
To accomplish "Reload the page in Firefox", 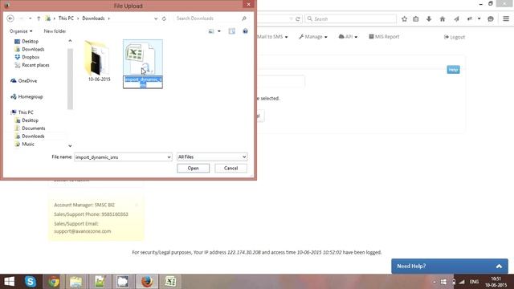I will pyautogui.click(x=298, y=19).
